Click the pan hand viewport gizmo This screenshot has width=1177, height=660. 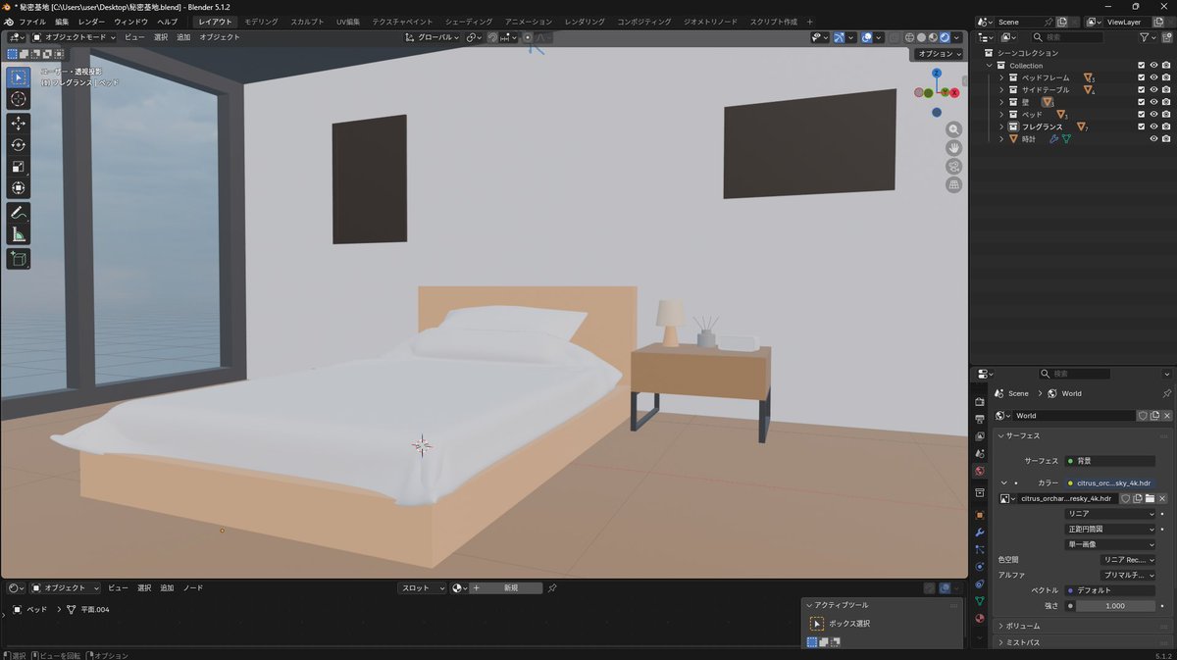pyautogui.click(x=953, y=148)
